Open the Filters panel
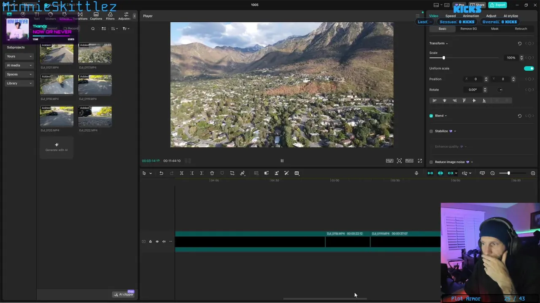 tap(110, 16)
